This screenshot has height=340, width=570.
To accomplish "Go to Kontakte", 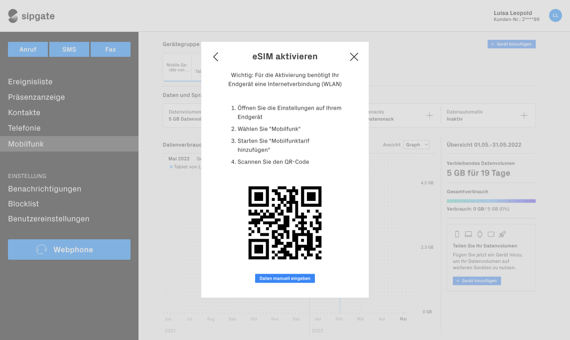I will (x=24, y=113).
